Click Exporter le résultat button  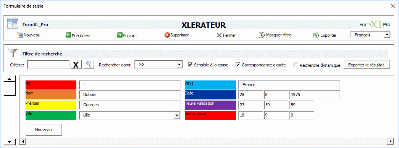pyautogui.click(x=367, y=65)
